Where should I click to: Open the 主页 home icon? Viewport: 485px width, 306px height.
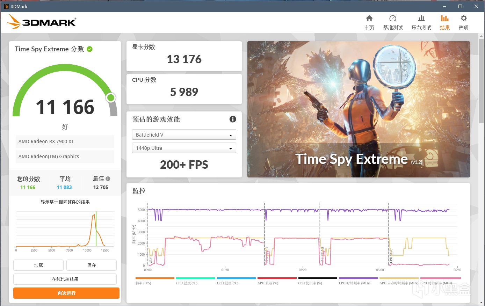coord(369,18)
